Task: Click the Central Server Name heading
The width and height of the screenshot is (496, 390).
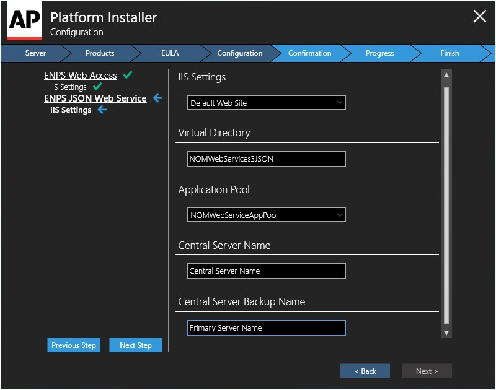Action: pyautogui.click(x=224, y=245)
